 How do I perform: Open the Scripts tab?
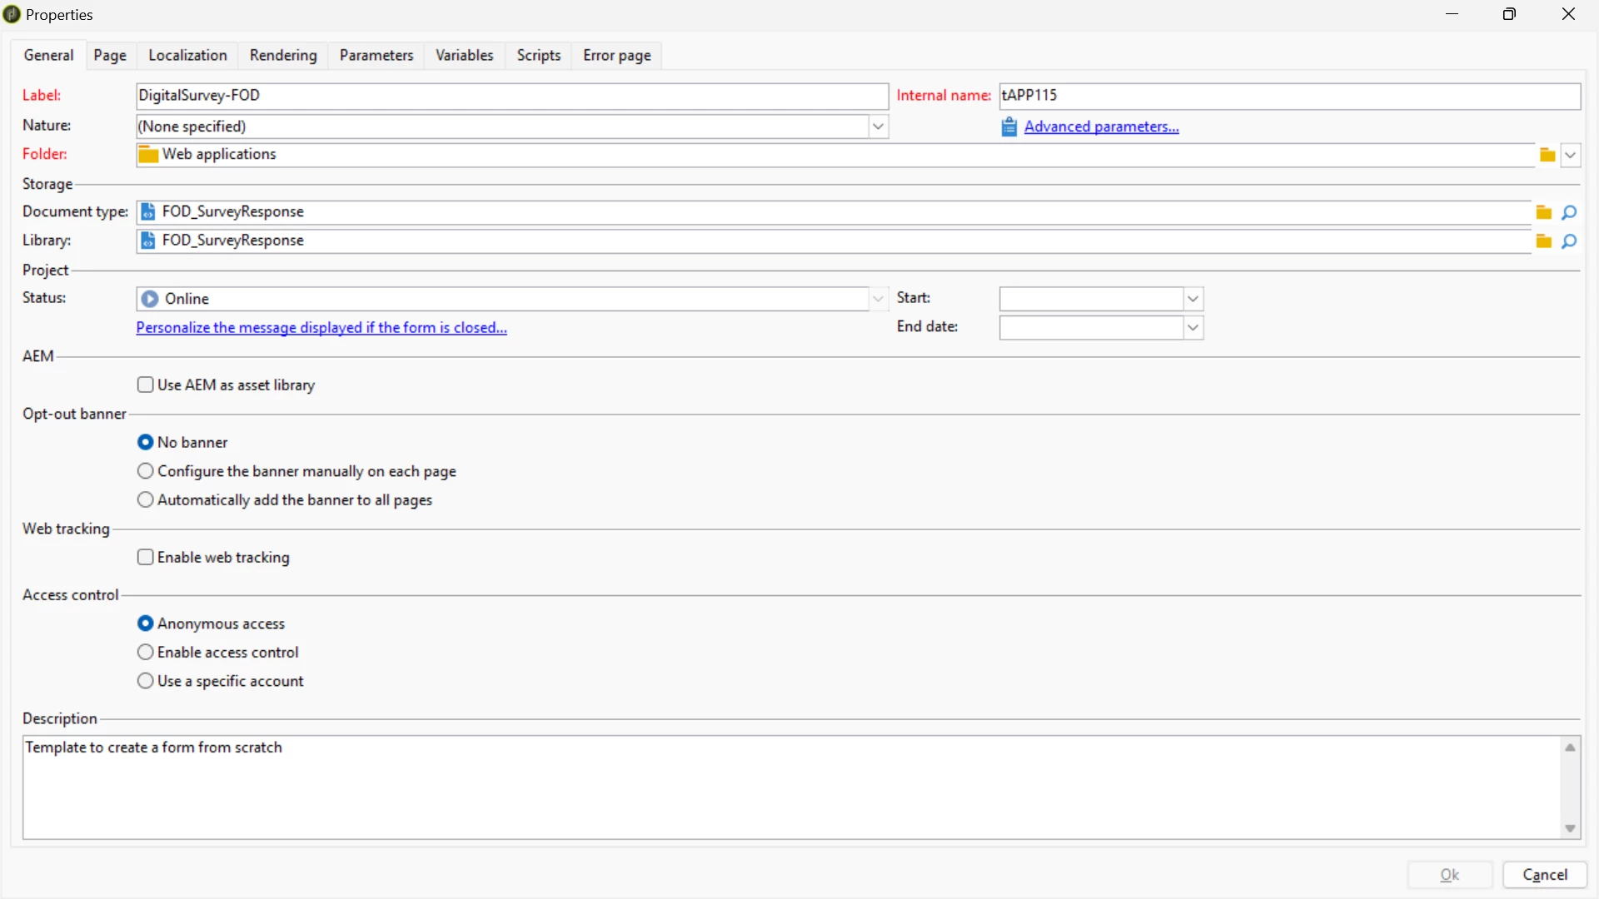(538, 55)
